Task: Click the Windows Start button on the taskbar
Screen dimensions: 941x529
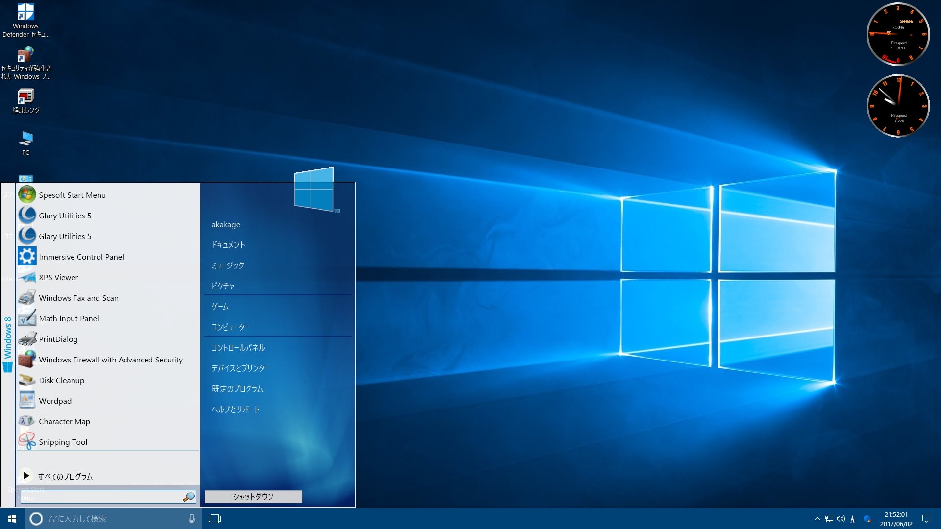Action: coord(12,519)
